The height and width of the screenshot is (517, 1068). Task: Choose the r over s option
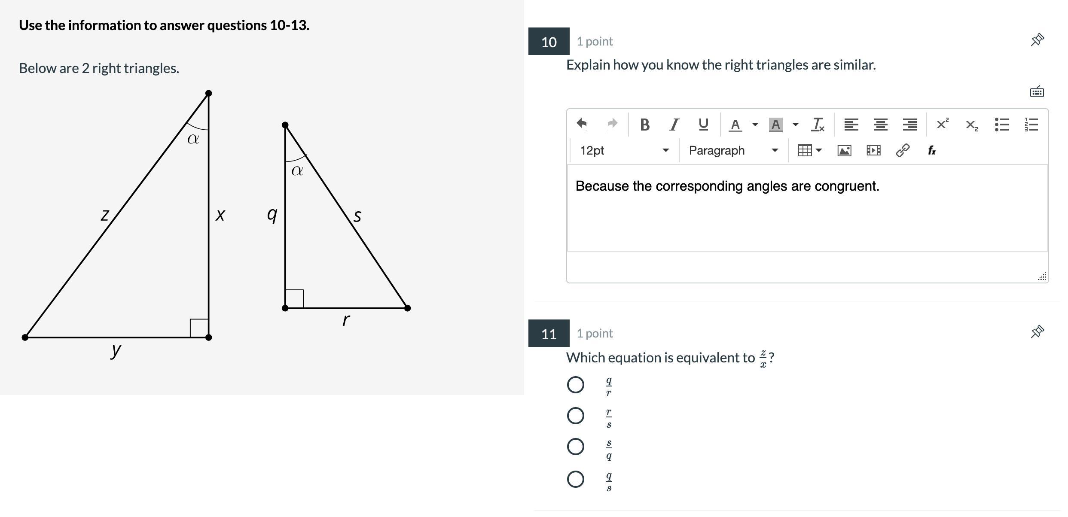tap(576, 416)
